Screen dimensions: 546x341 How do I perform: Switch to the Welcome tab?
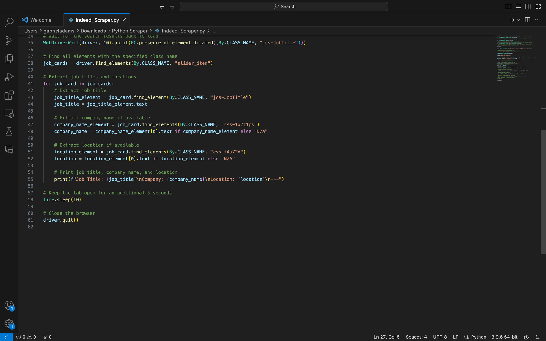(41, 20)
